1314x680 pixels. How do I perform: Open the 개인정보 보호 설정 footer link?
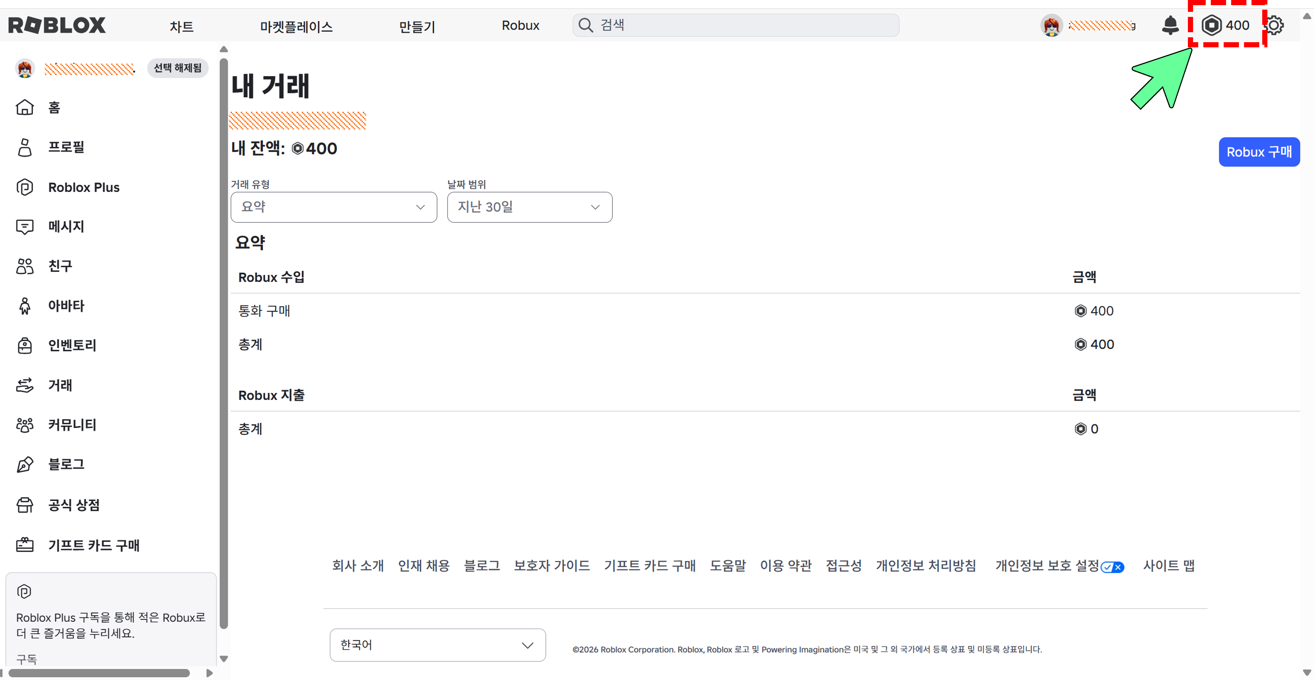pos(1047,566)
